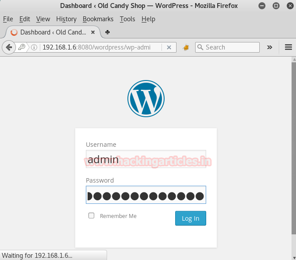This screenshot has width=296, height=260.
Task: Click the Username label
Action: tap(101, 145)
